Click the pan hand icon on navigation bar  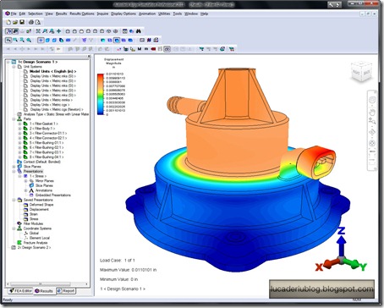click(372, 113)
